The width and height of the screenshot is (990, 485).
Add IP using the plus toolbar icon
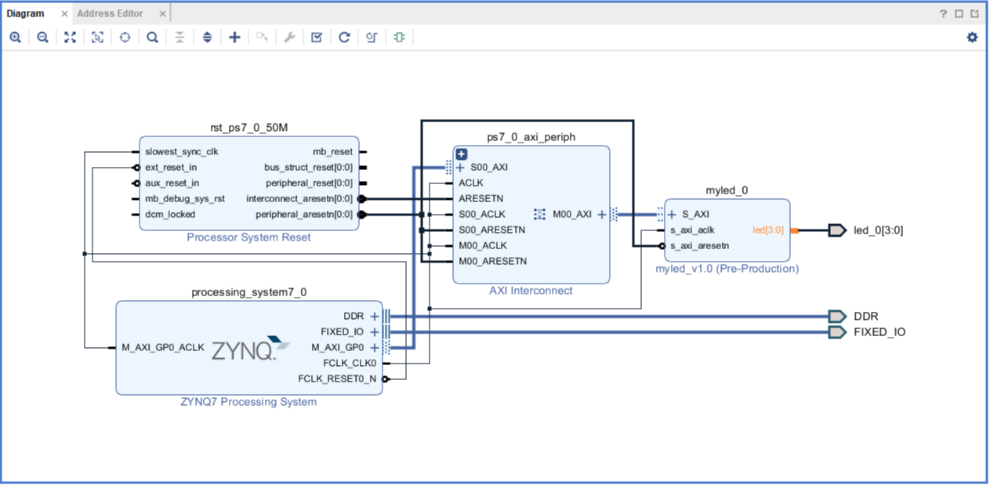[x=234, y=37]
